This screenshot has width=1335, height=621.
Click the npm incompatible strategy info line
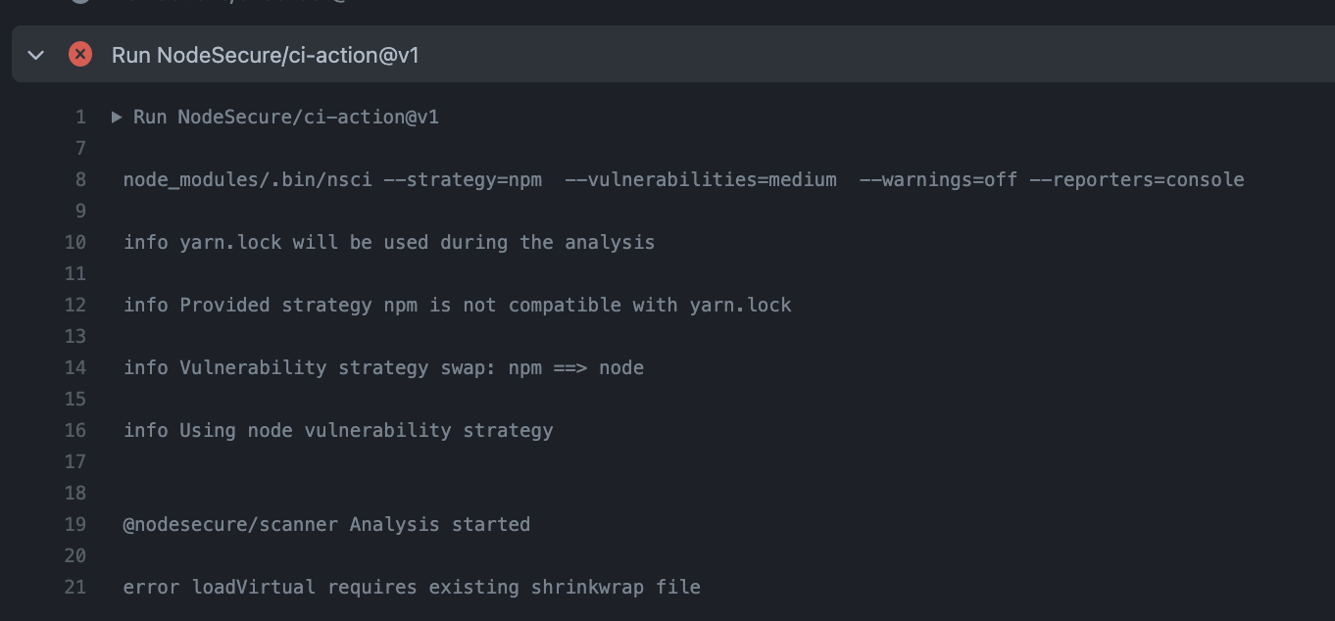coord(457,305)
